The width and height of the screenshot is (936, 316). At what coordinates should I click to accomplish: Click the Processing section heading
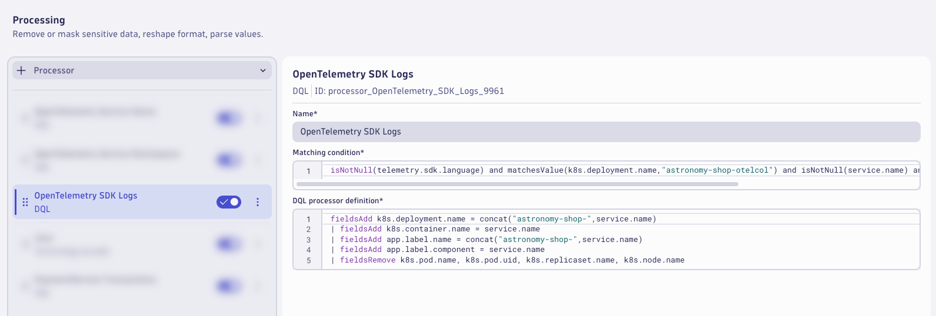(x=39, y=20)
